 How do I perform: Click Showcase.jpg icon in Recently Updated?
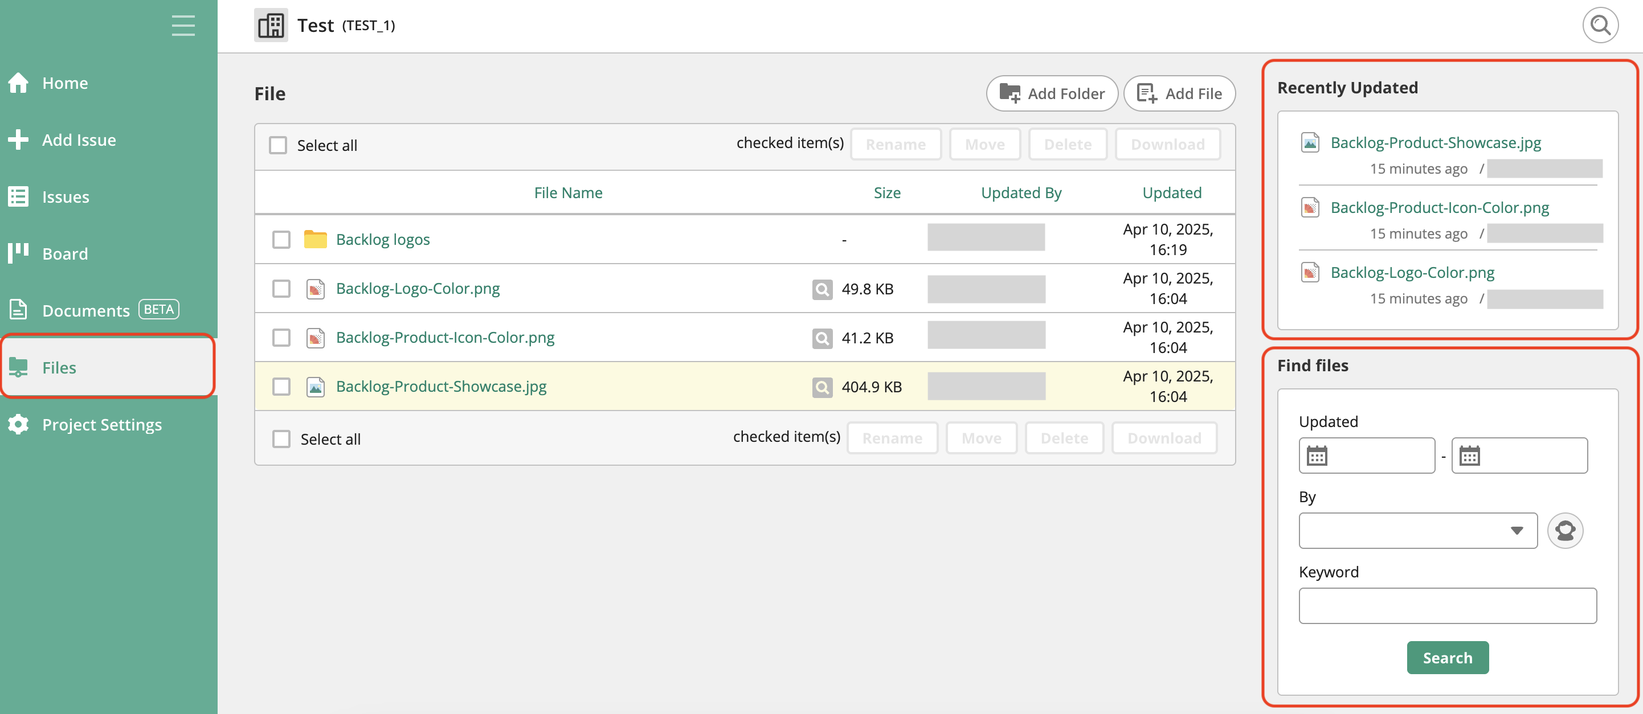(x=1310, y=142)
